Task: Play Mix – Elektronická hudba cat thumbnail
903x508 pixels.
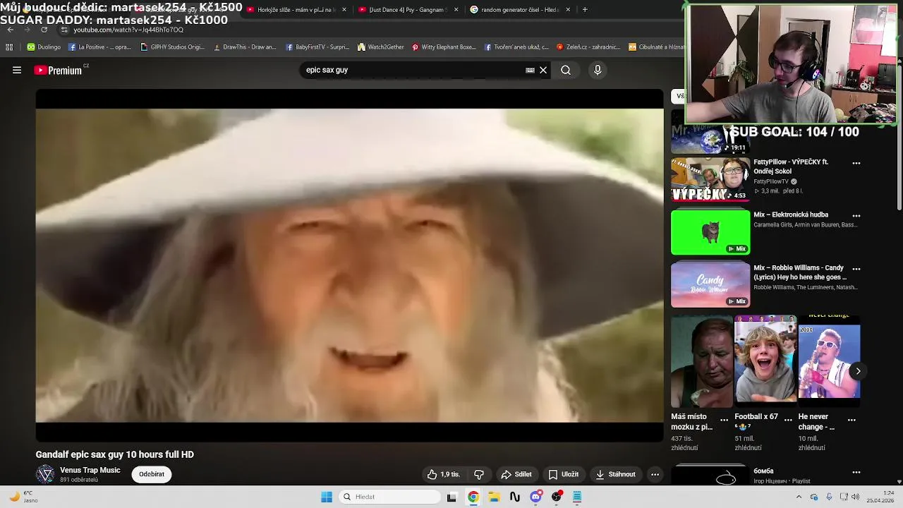Action: tap(710, 232)
